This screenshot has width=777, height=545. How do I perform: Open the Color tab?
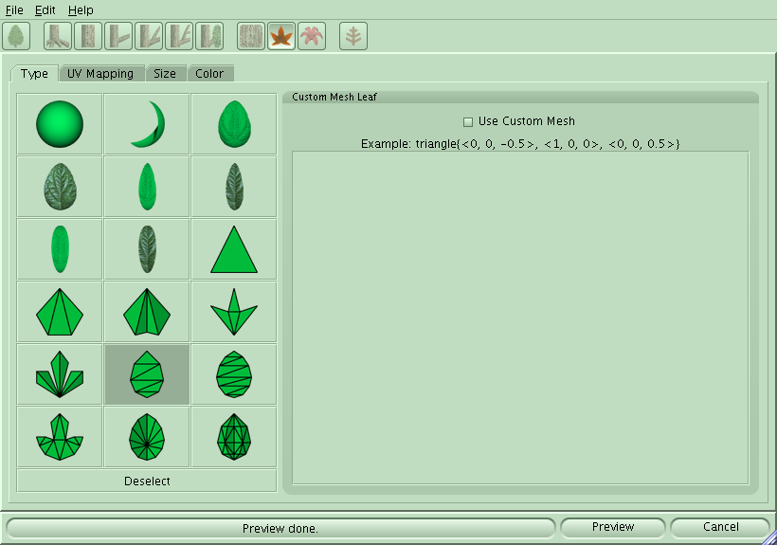click(x=209, y=73)
